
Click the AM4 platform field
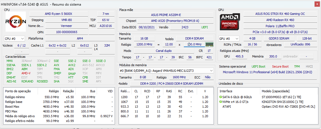(80, 38)
